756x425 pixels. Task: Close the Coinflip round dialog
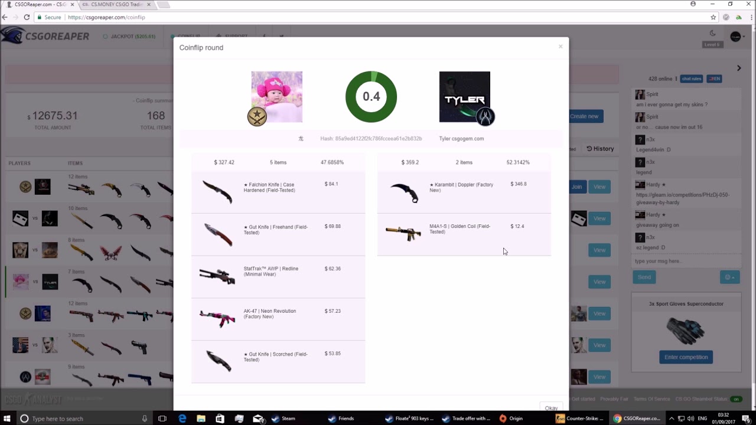[561, 47]
